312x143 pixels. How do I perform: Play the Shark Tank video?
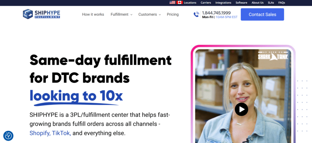(241, 109)
